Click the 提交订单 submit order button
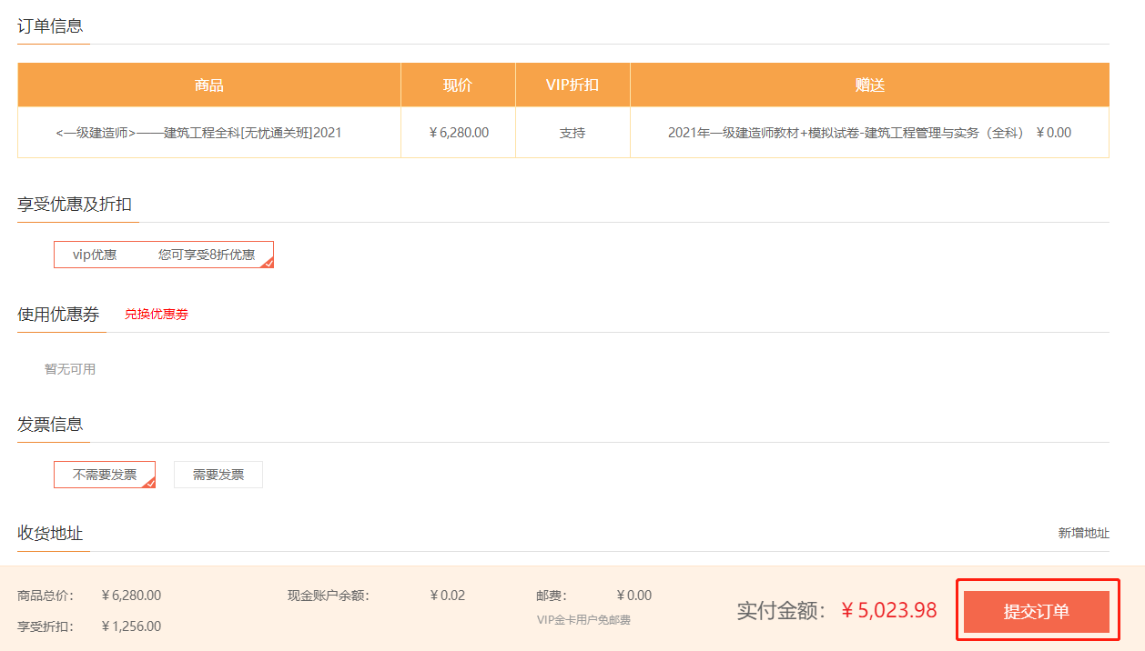The width and height of the screenshot is (1145, 651). pyautogui.click(x=1036, y=610)
